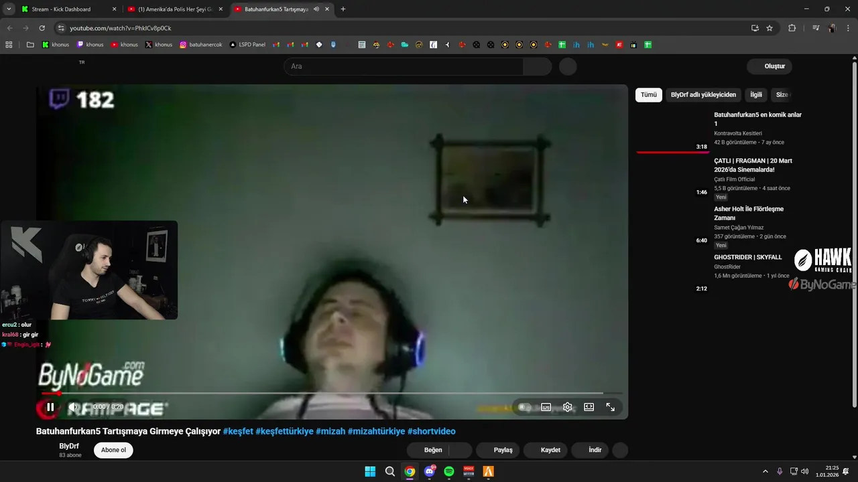Show hidden system tray icons

(765, 471)
